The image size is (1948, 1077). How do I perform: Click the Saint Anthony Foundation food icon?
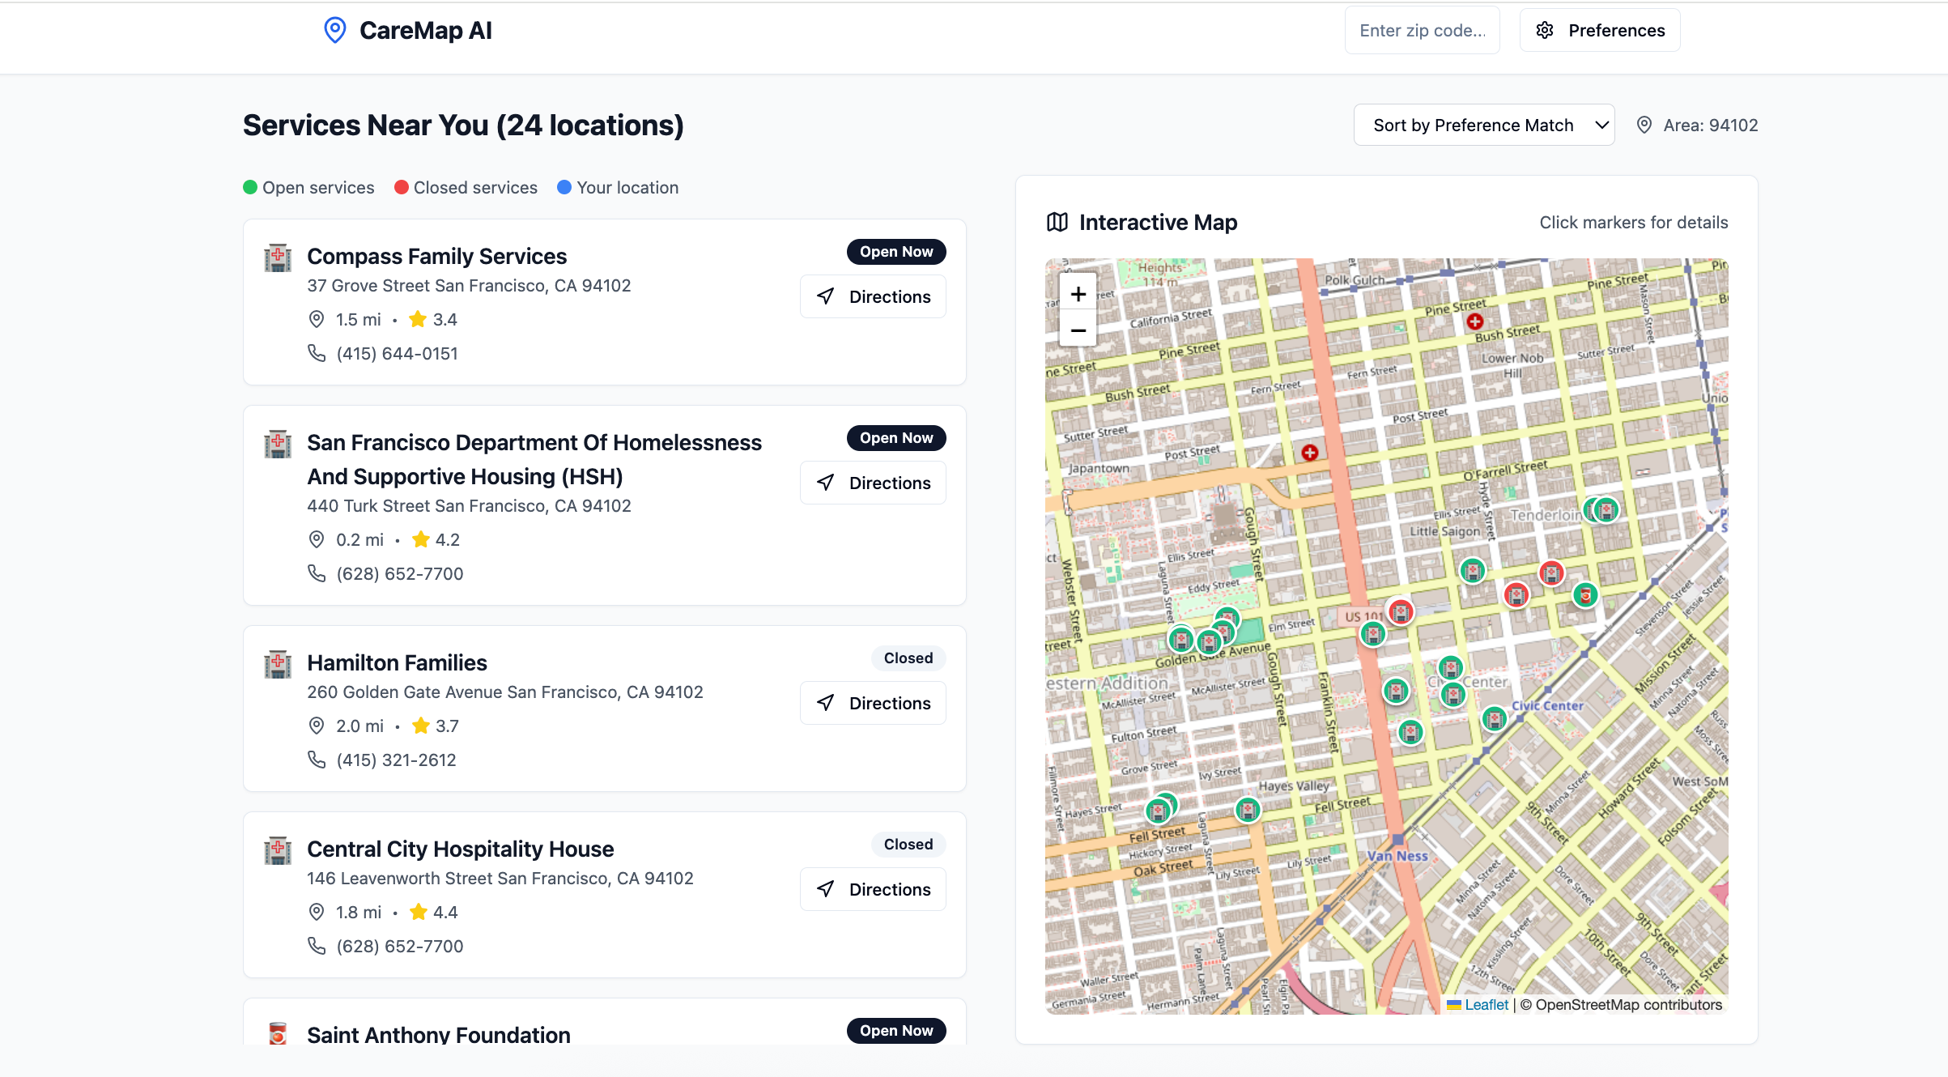click(278, 1033)
